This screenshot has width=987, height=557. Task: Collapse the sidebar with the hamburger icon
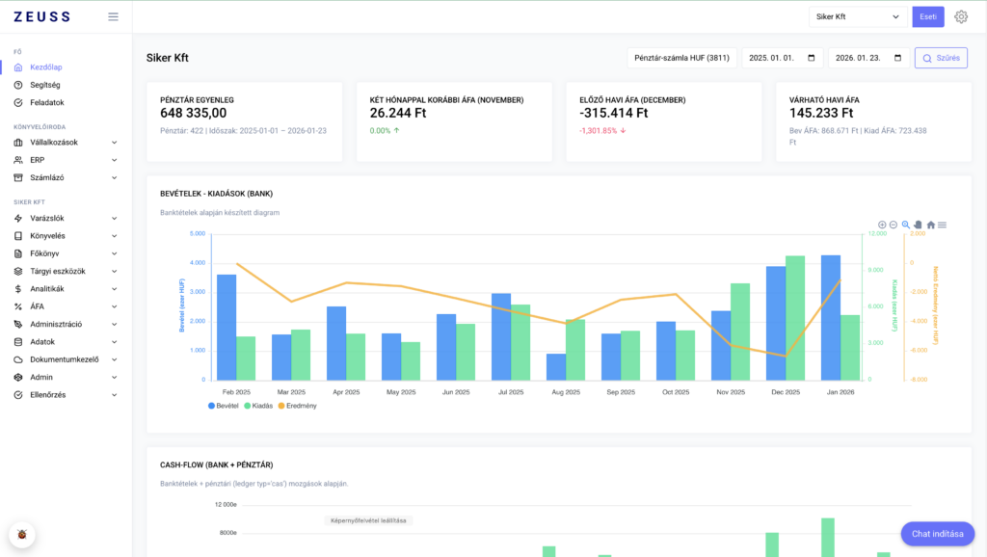tap(113, 16)
